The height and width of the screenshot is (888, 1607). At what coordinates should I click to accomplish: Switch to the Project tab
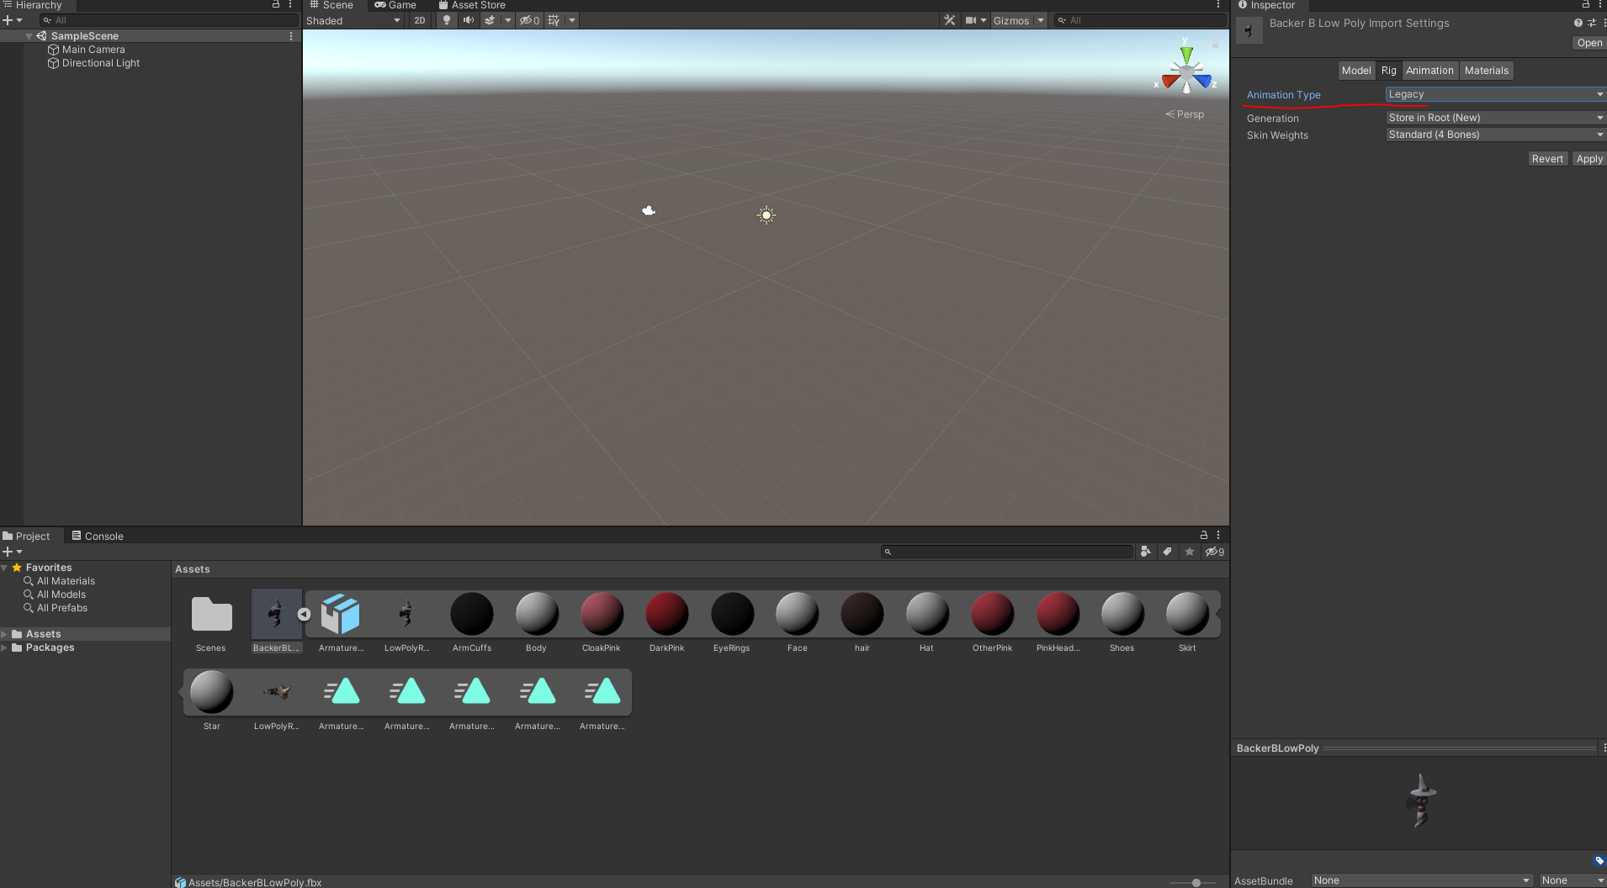[27, 536]
